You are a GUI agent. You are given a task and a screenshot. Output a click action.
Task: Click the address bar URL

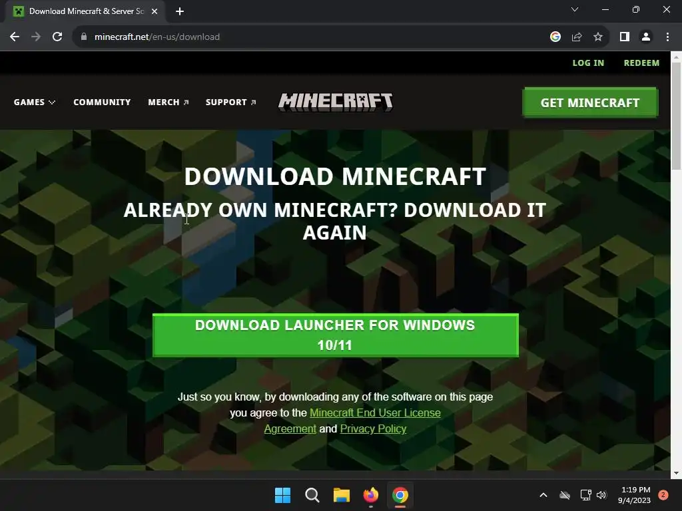click(x=157, y=37)
